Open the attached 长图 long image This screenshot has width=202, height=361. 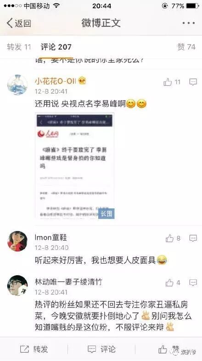click(x=74, y=166)
